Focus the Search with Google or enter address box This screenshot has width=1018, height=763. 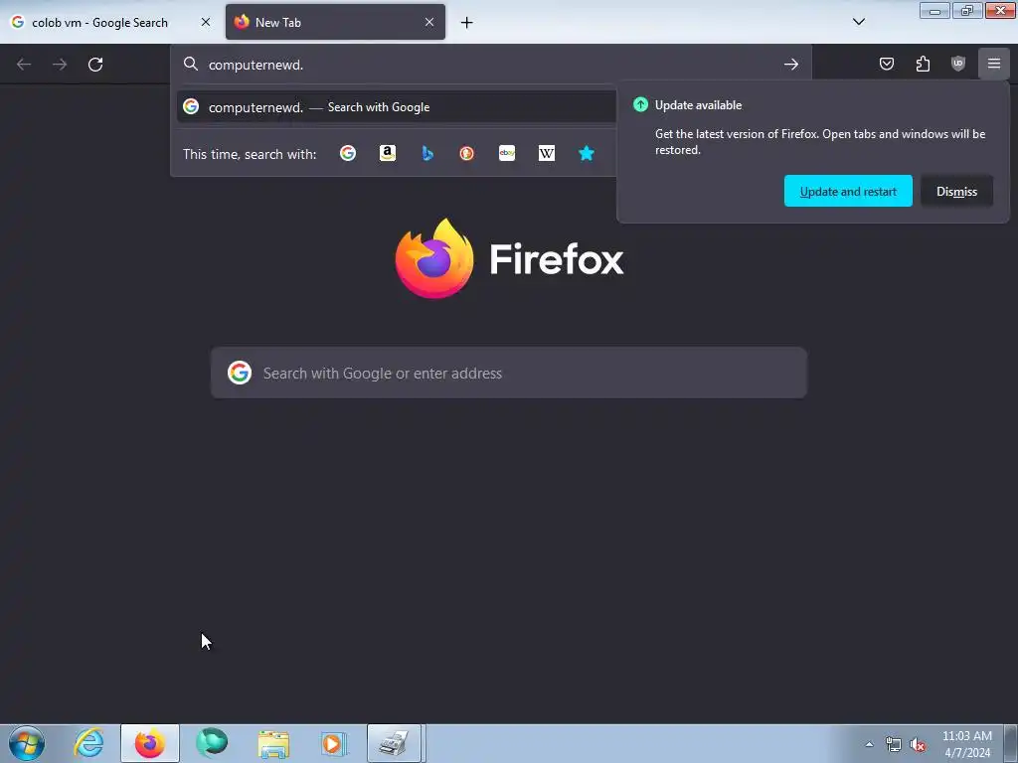coord(508,373)
